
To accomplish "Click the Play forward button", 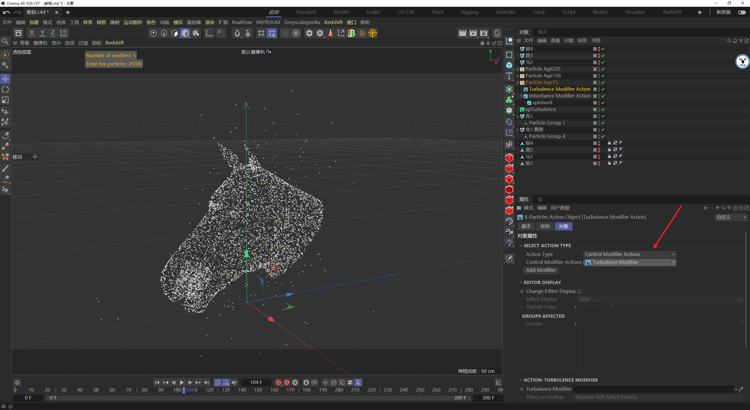I will click(182, 382).
